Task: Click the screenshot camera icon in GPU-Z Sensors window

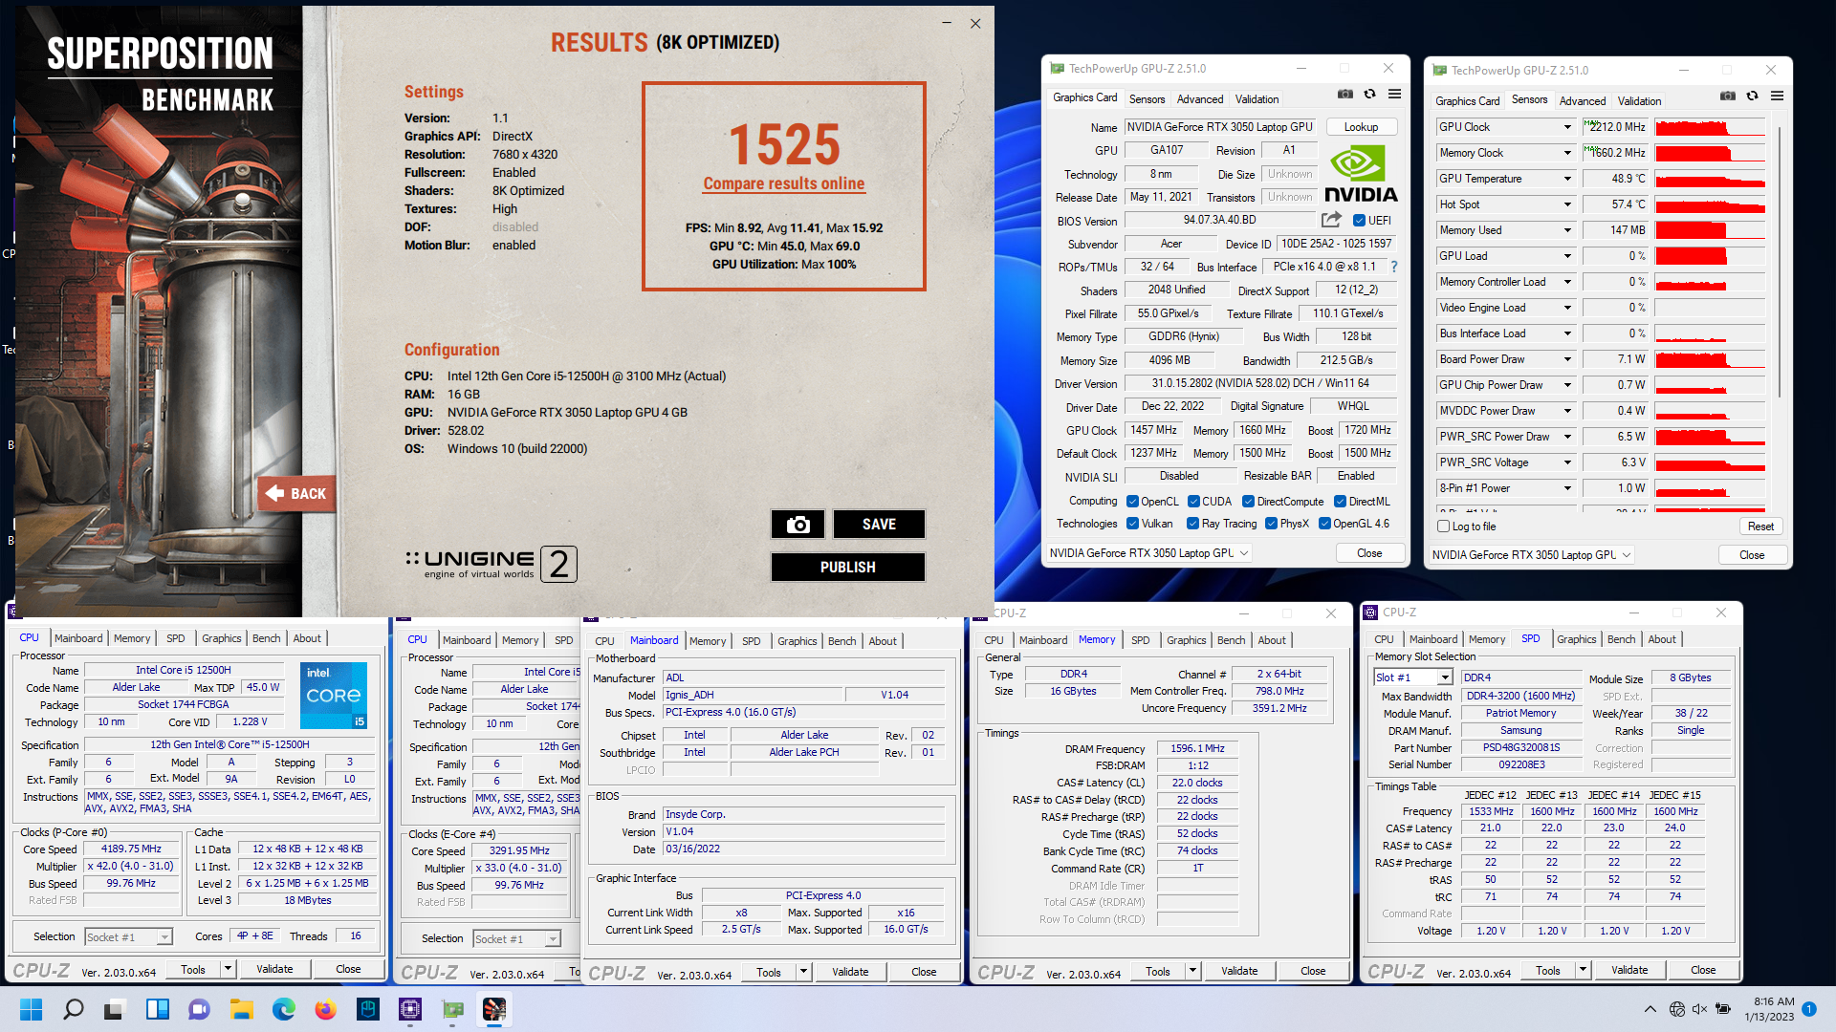Action: coord(1728,97)
